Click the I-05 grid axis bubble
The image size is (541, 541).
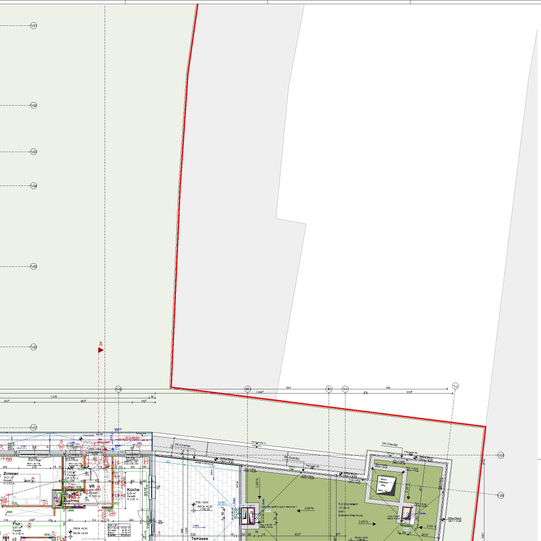pos(34,266)
